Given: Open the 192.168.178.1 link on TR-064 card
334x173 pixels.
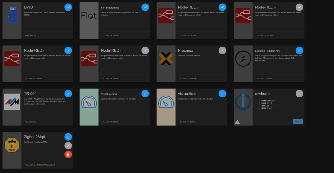Looking at the screenshot, I should coord(31,122).
